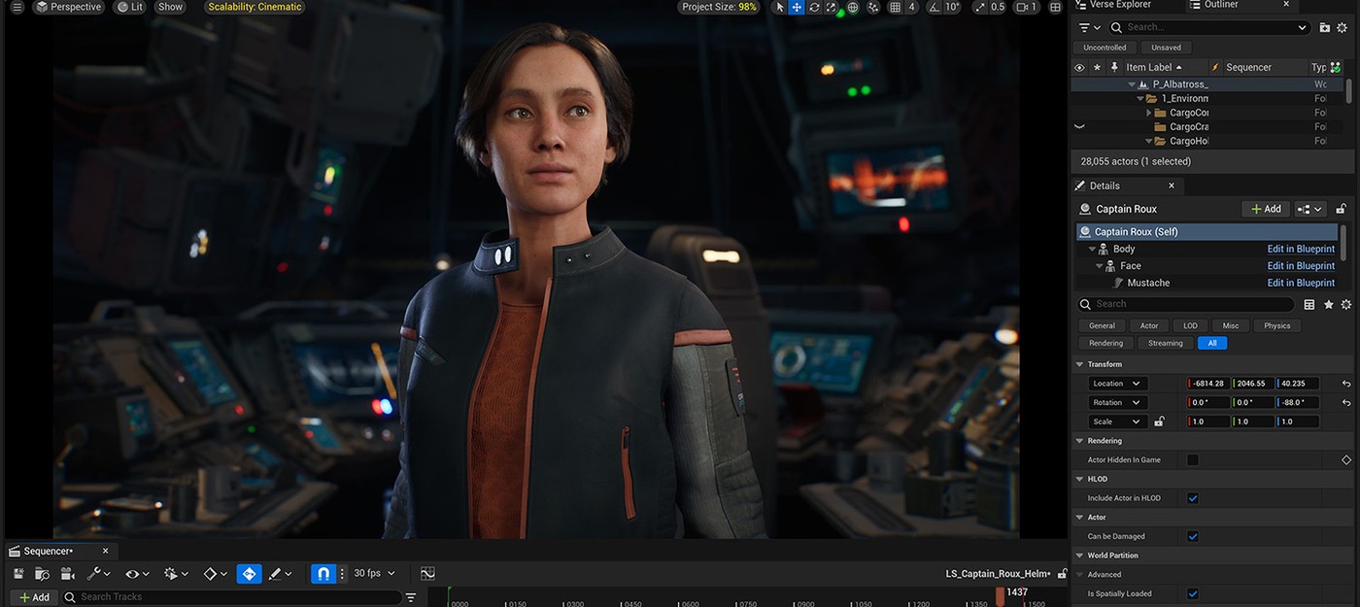Click the Outliner add folder icon
Screen dimensions: 1360x607
[1325, 27]
